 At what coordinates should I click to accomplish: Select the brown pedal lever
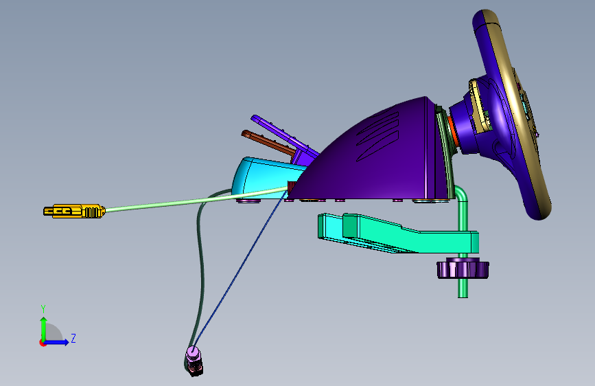point(268,143)
